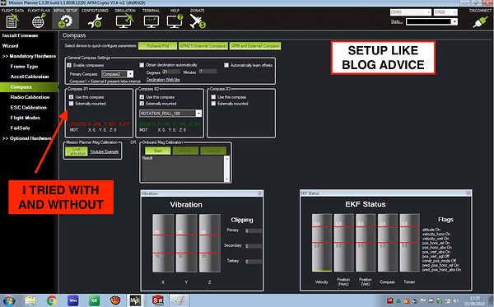Screen dimensions: 494x307
Task: Open the Declination WebSite link
Action: point(163,80)
